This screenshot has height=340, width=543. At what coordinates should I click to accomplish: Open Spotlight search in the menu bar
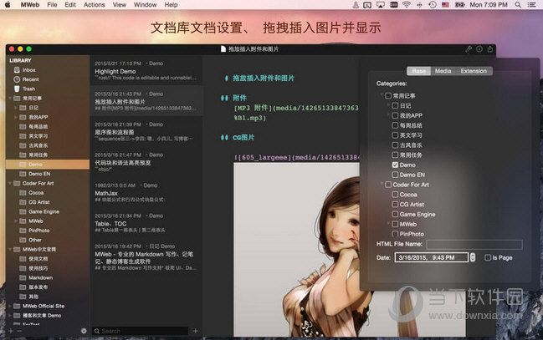point(518,4)
